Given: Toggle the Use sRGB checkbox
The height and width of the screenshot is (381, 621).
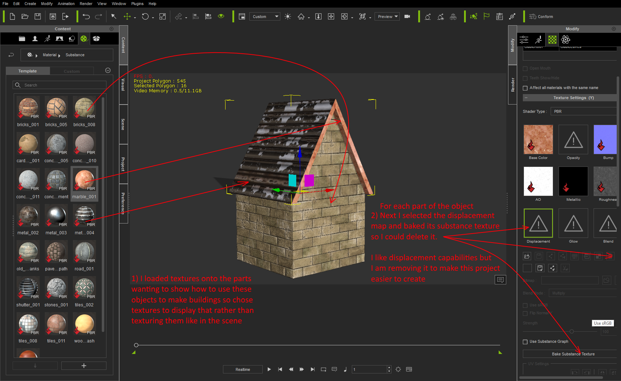Looking at the screenshot, I should tap(525, 305).
